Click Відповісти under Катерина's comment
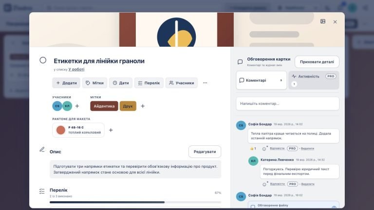374x210 pixels. pyautogui.click(x=278, y=184)
